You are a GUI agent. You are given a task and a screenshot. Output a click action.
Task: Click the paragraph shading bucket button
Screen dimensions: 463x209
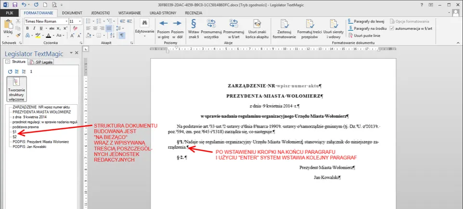(88, 36)
